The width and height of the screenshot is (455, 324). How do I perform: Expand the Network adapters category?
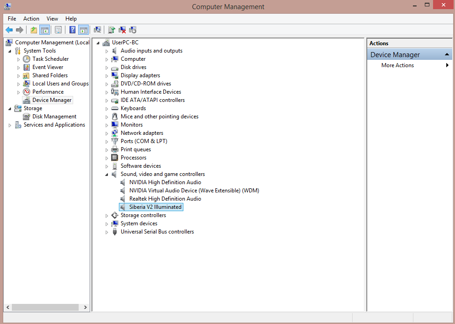[x=107, y=133]
